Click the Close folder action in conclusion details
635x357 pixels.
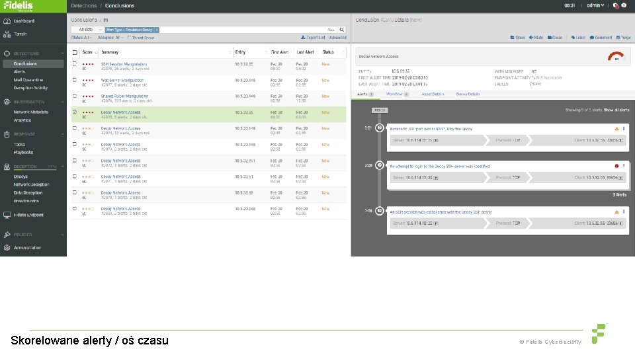[x=555, y=38]
